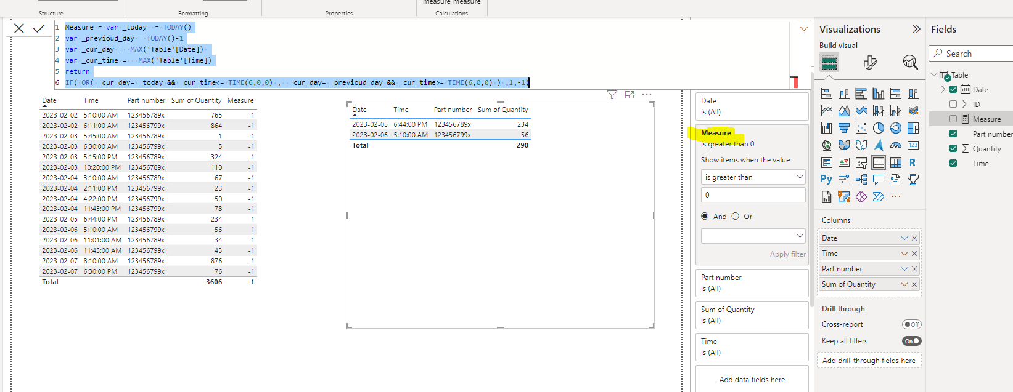This screenshot has height=392, width=1013.
Task: Cancel the formula edit with the X icon
Action: click(x=19, y=28)
